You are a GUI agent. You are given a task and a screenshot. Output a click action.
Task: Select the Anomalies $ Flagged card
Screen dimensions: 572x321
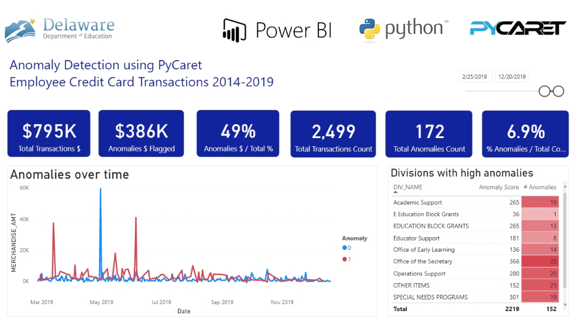click(141, 134)
